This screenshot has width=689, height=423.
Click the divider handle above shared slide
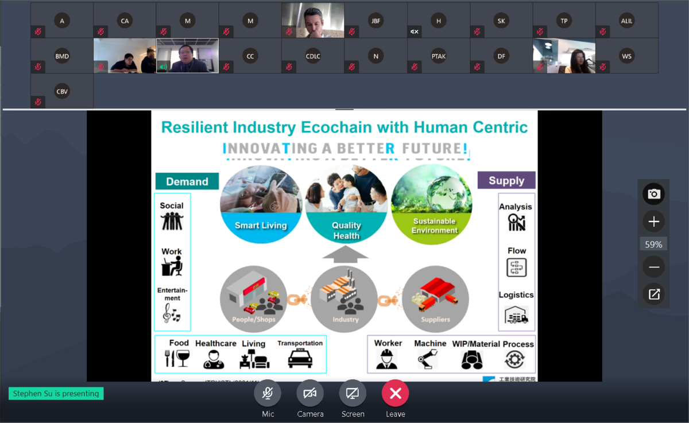(x=344, y=109)
